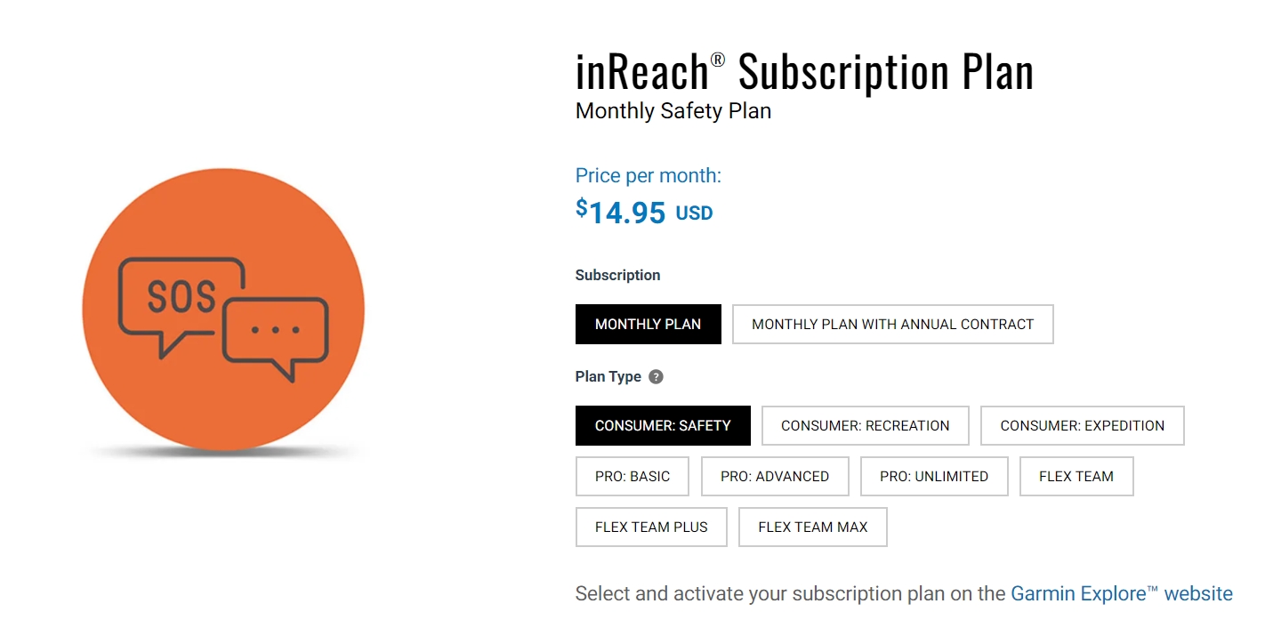1273x628 pixels.
Task: Click the Plan Type help question mark icon
Action: (656, 376)
